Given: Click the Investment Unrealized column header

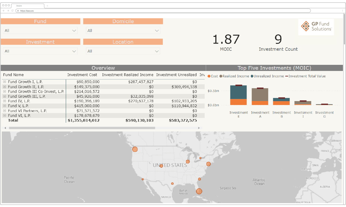Looking at the screenshot, I should click(176, 75).
